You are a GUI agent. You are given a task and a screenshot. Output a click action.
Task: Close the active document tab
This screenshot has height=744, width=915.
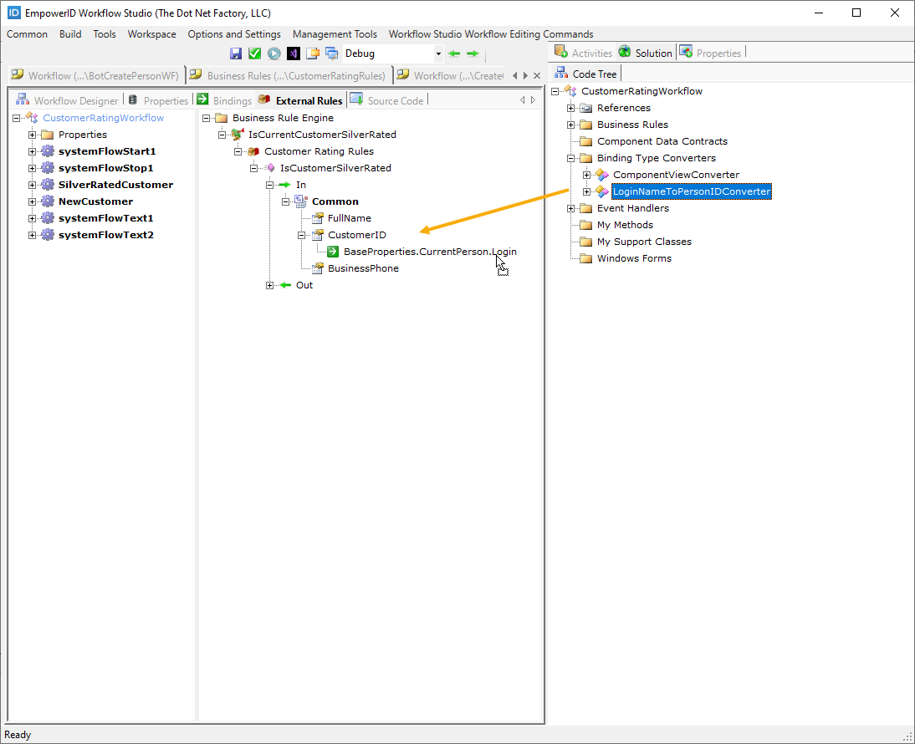coord(537,75)
